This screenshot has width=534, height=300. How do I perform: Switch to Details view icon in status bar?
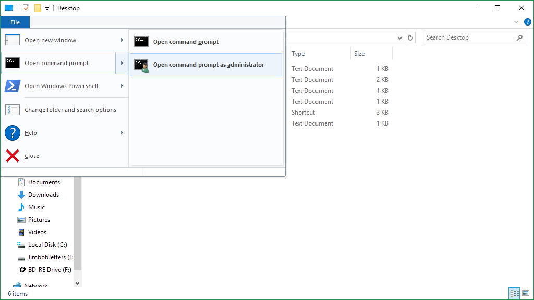(514, 293)
